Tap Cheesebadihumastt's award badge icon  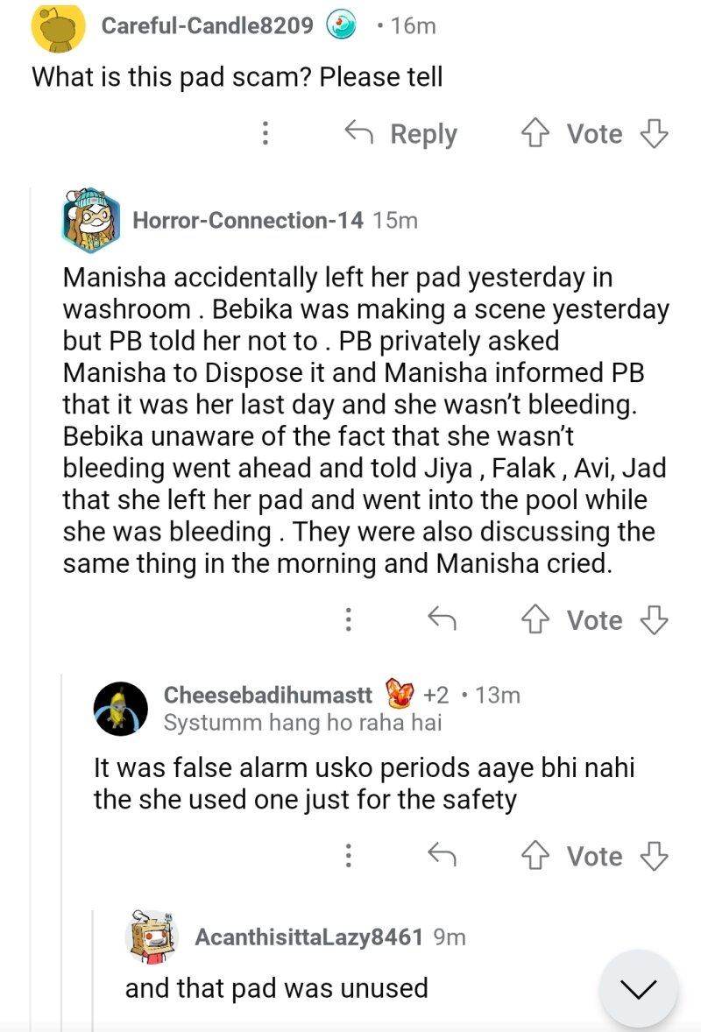coord(399,695)
